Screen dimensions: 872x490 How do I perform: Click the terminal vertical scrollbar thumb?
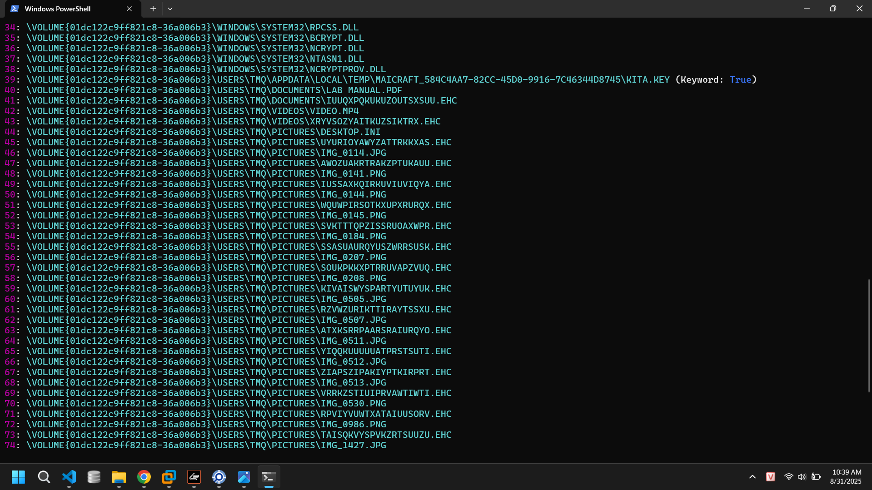coord(868,335)
